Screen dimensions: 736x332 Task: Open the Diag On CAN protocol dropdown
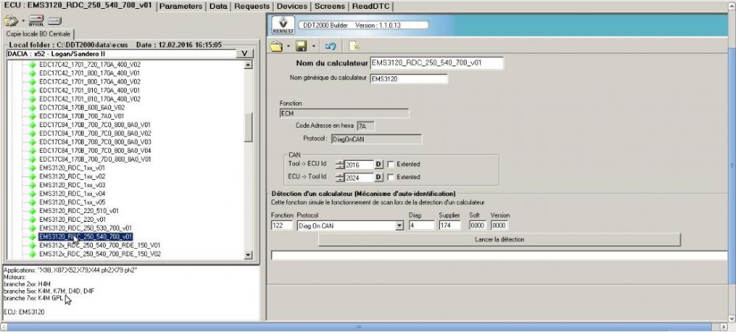[400, 225]
